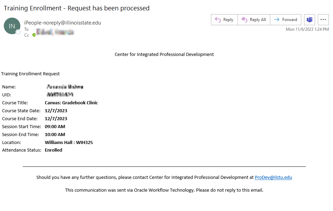Click the "10:00 AM" session end time

click(x=55, y=134)
